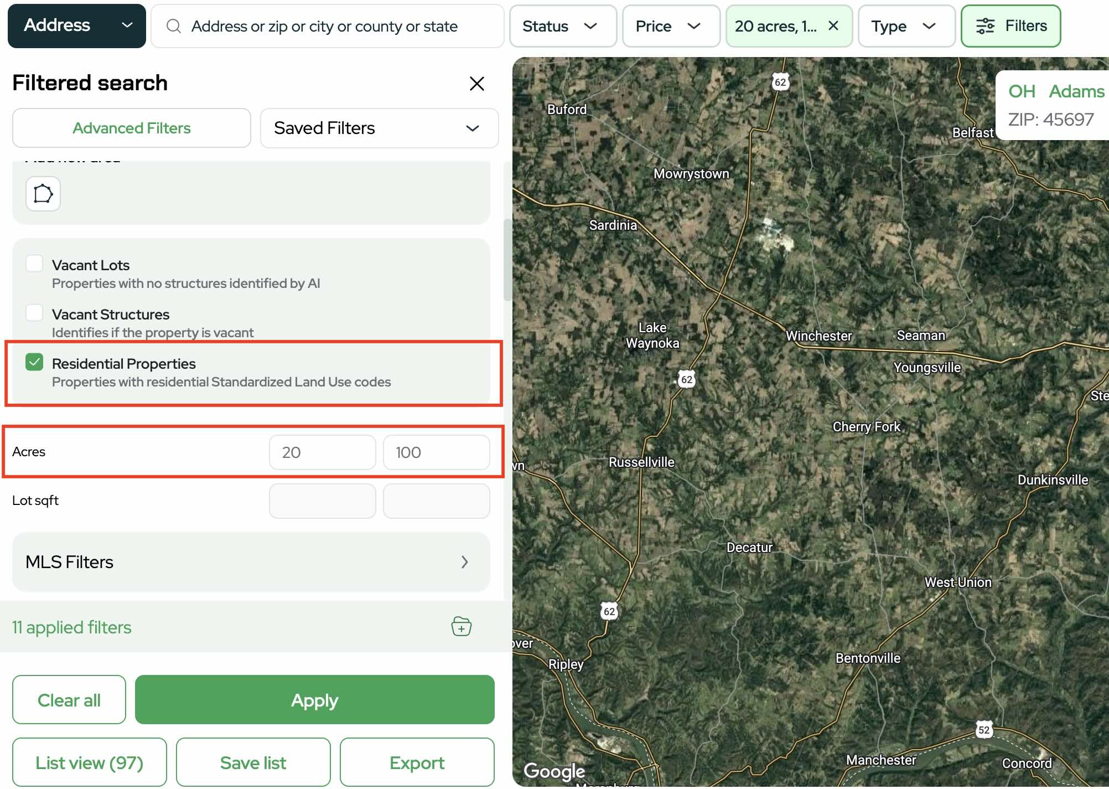Close the Filtered search panel

tap(476, 84)
